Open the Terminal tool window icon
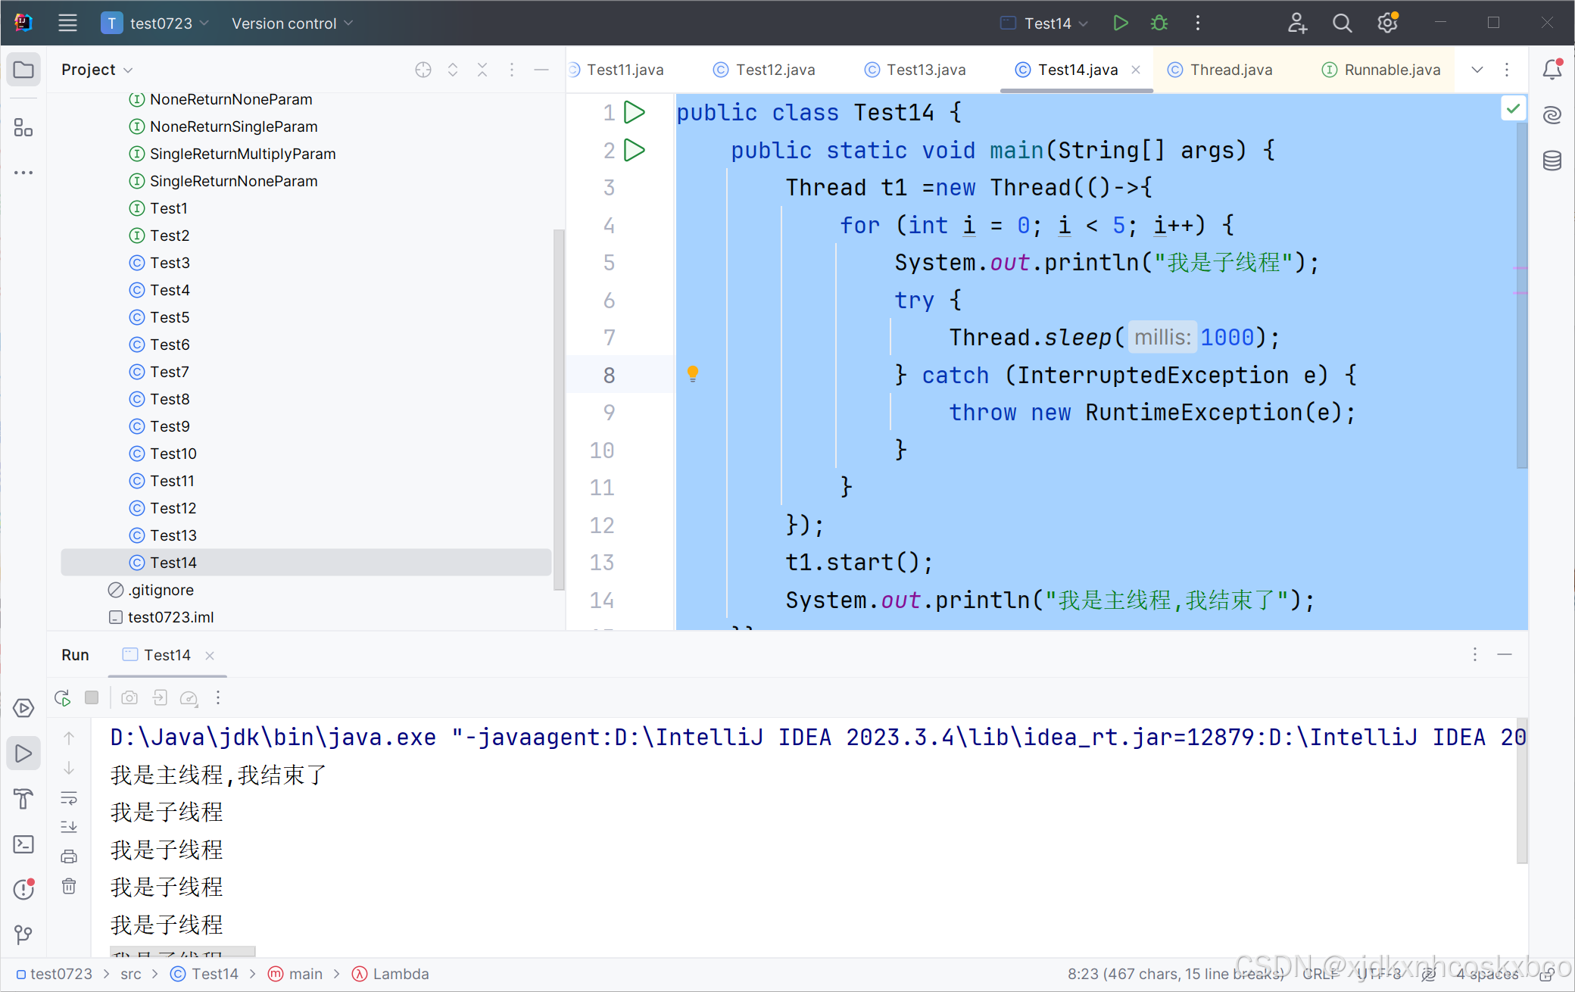The width and height of the screenshot is (1575, 992). click(x=23, y=844)
